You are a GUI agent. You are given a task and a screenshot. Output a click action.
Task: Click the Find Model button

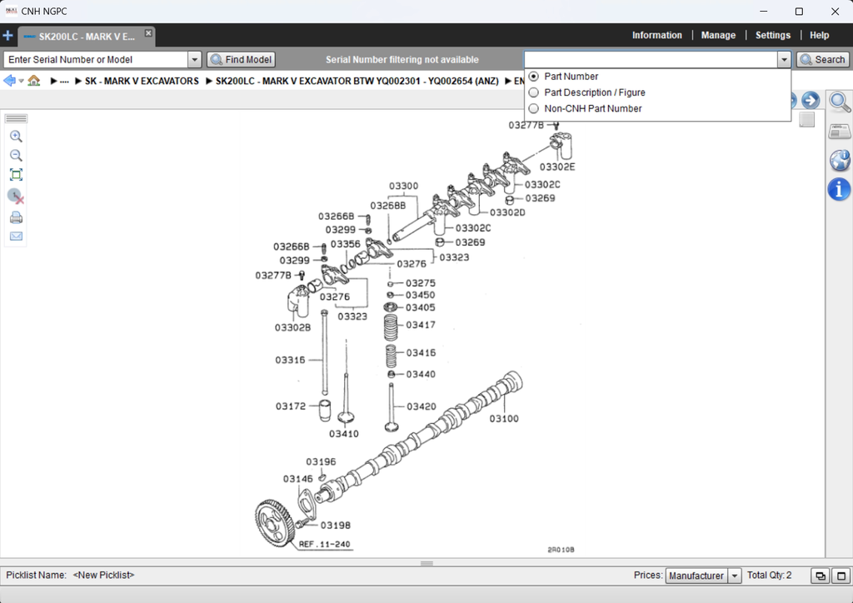coord(241,60)
